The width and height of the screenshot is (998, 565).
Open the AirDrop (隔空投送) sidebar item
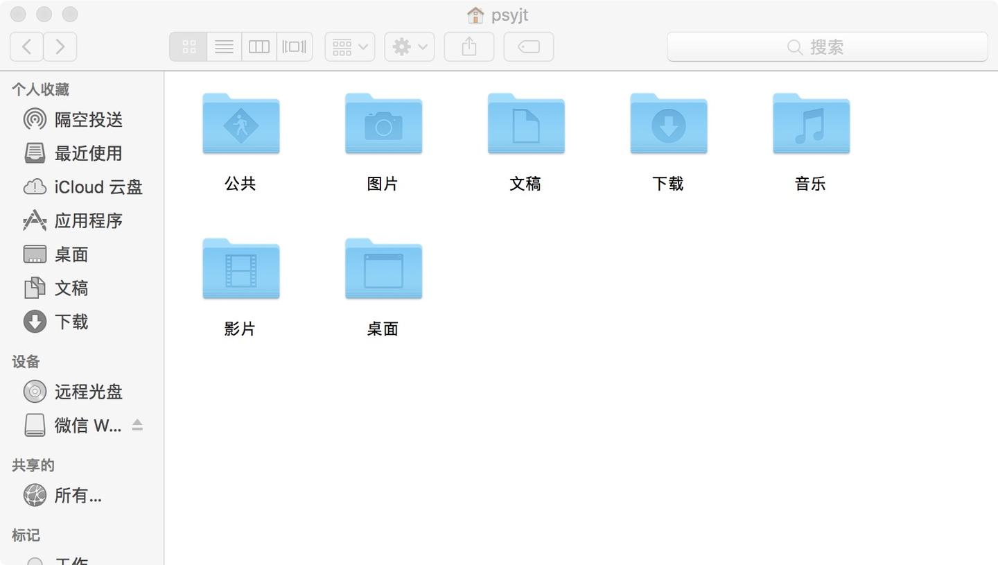(x=87, y=119)
